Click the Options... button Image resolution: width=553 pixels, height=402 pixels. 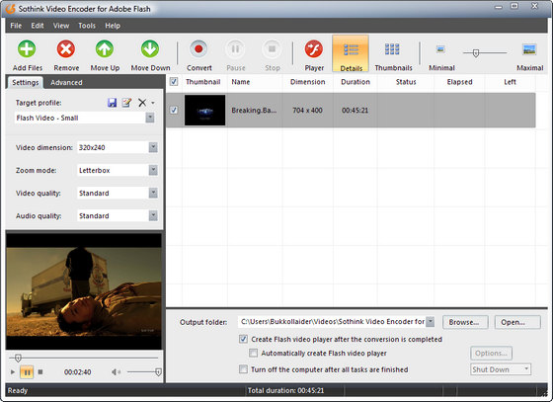click(x=491, y=353)
